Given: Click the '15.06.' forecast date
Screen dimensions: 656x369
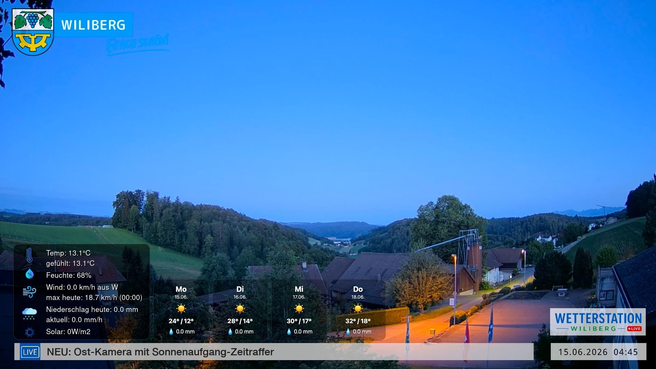Looking at the screenshot, I should pos(181,297).
